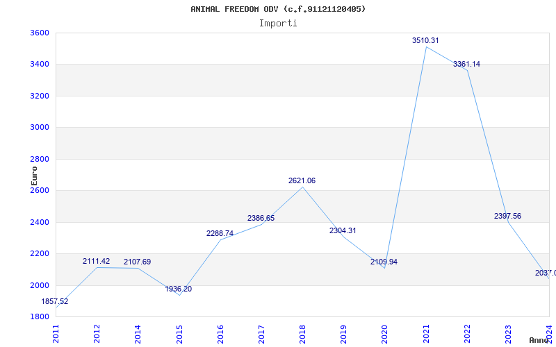Select the 2020 year label
Screen dimensions: 556x347
(385, 334)
